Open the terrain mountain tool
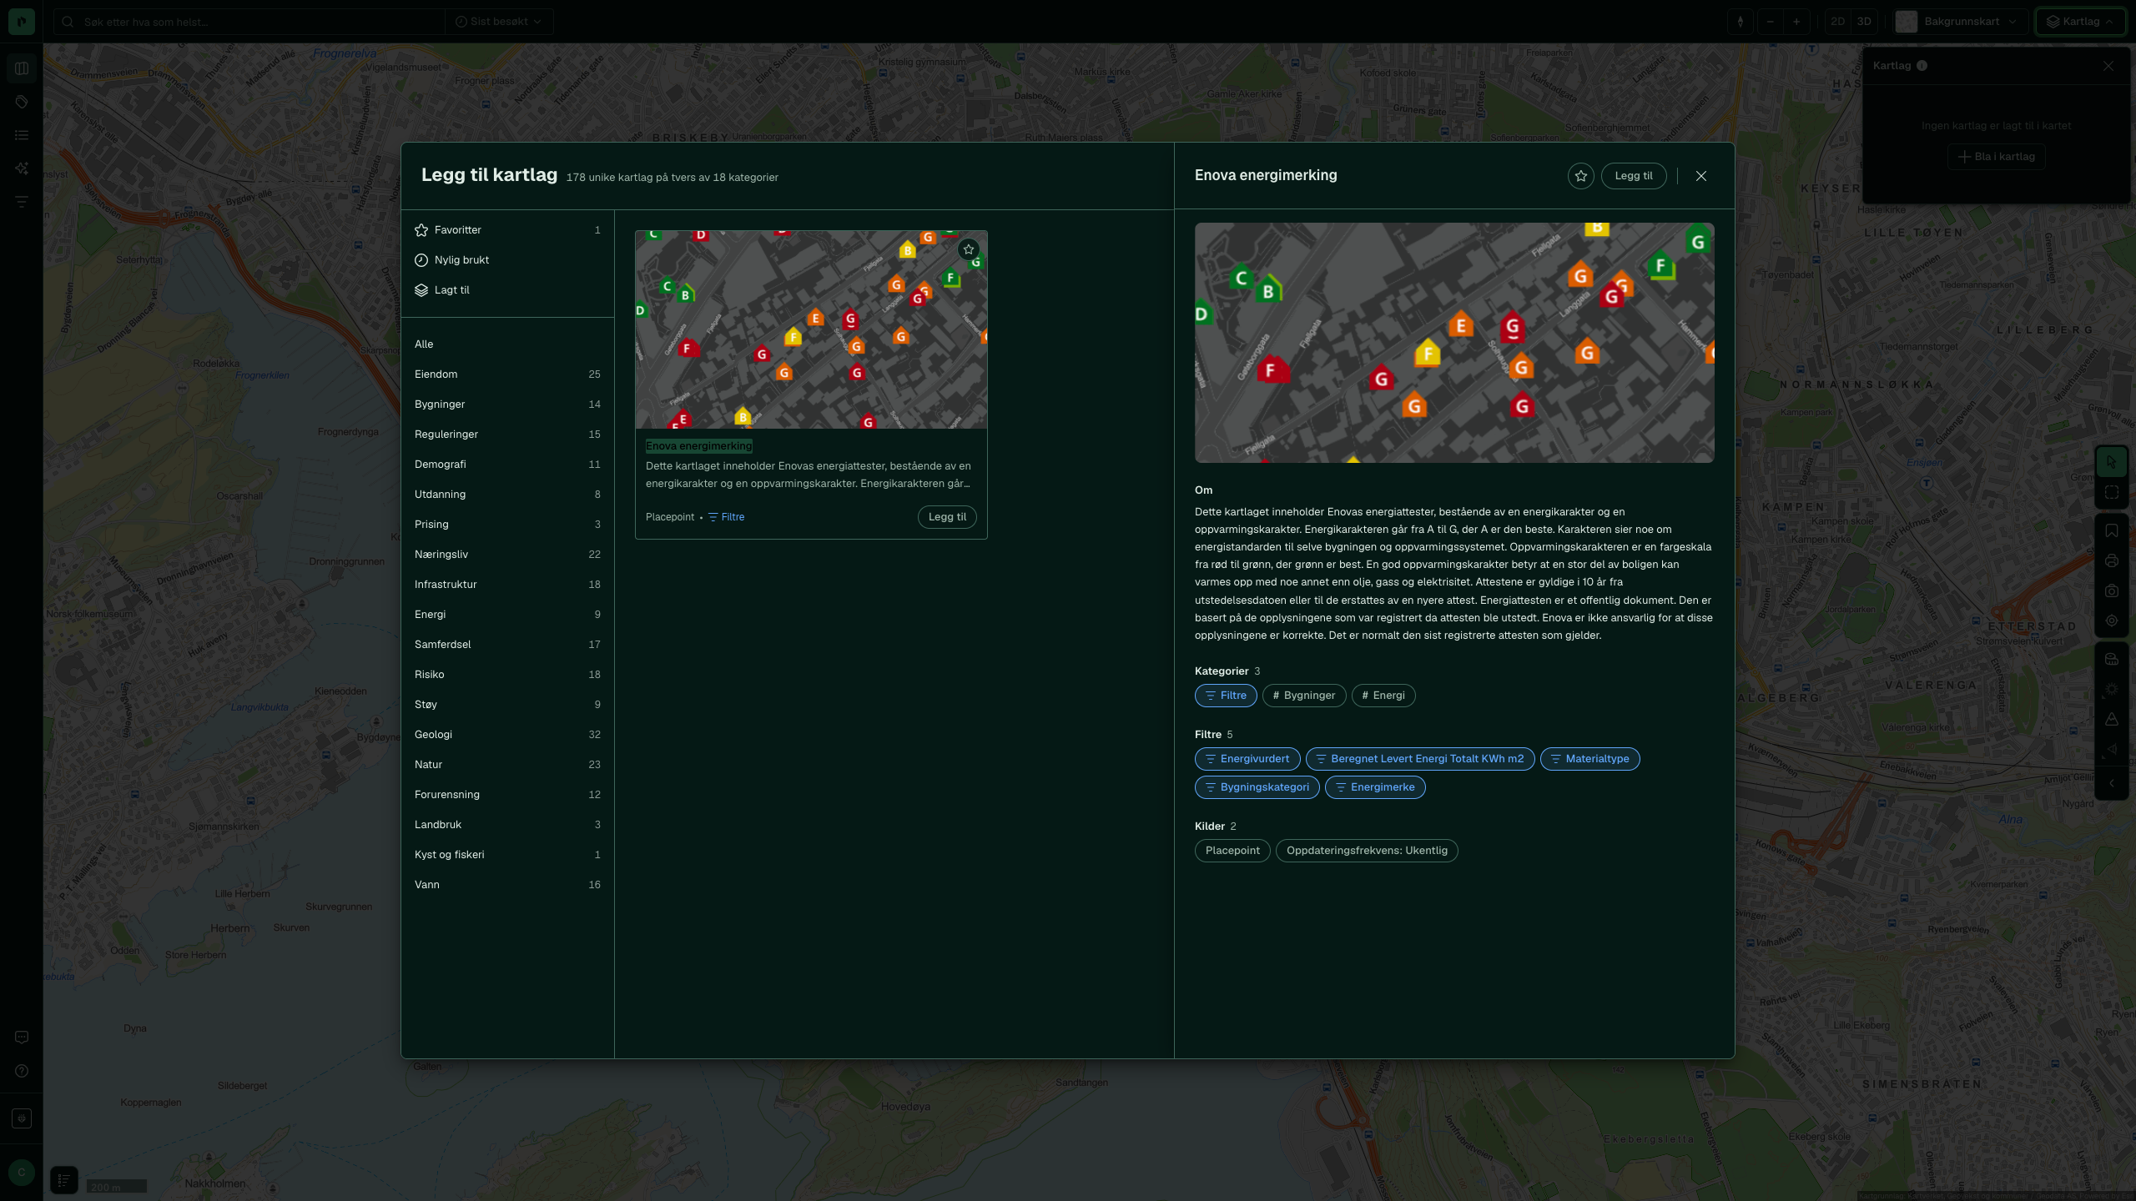 tap(2112, 719)
